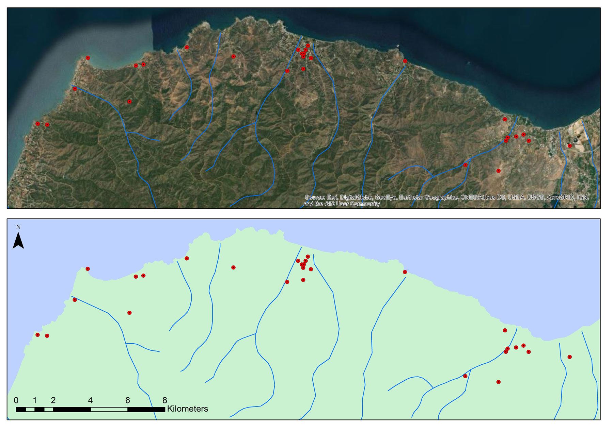Pick topmost marker in central cluster, satellite map
The height and width of the screenshot is (433, 613).
pos(308,46)
